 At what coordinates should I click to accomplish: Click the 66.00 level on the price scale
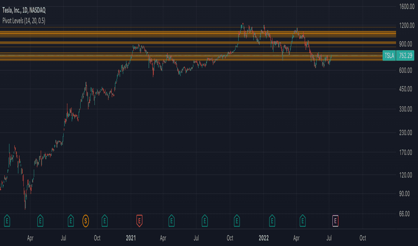point(405,214)
